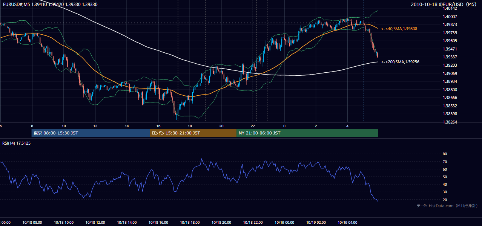Click price level 1.40142 on axis

click(450, 8)
